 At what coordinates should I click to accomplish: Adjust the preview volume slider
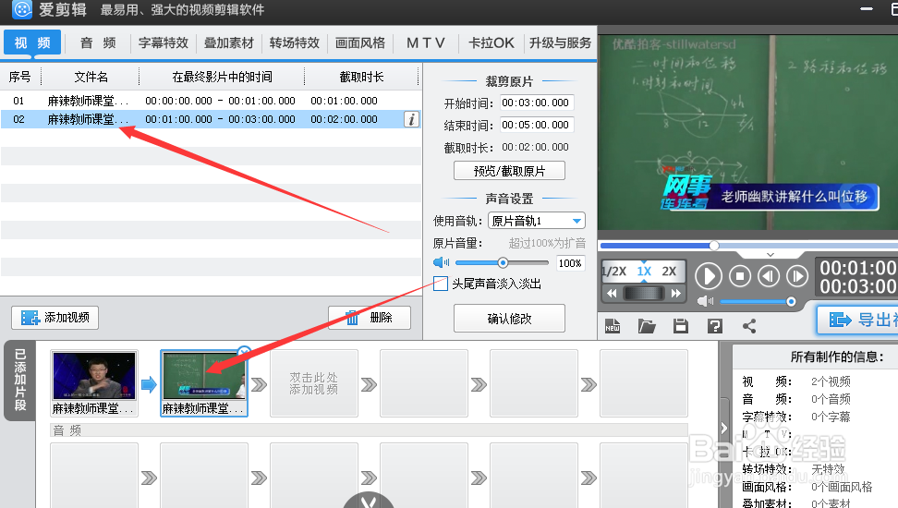pos(758,301)
